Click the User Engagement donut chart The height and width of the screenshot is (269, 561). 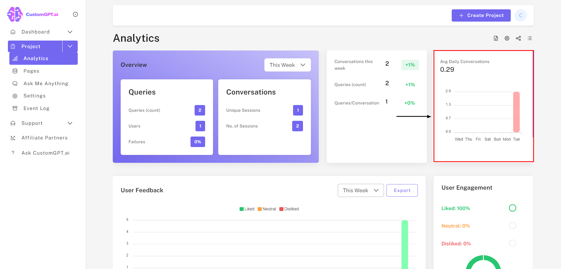(x=483, y=262)
